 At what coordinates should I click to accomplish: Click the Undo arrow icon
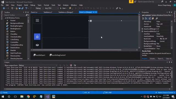pos(26,8)
